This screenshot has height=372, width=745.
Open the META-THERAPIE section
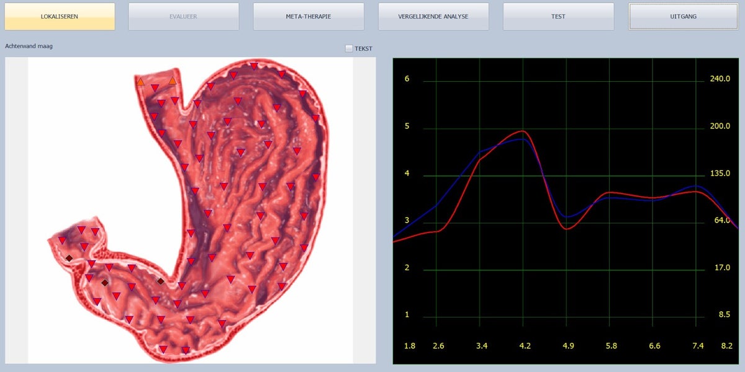click(309, 16)
